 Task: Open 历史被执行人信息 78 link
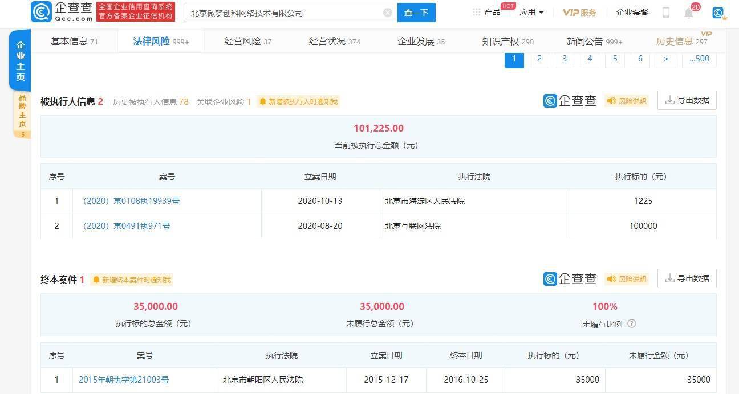tap(151, 102)
